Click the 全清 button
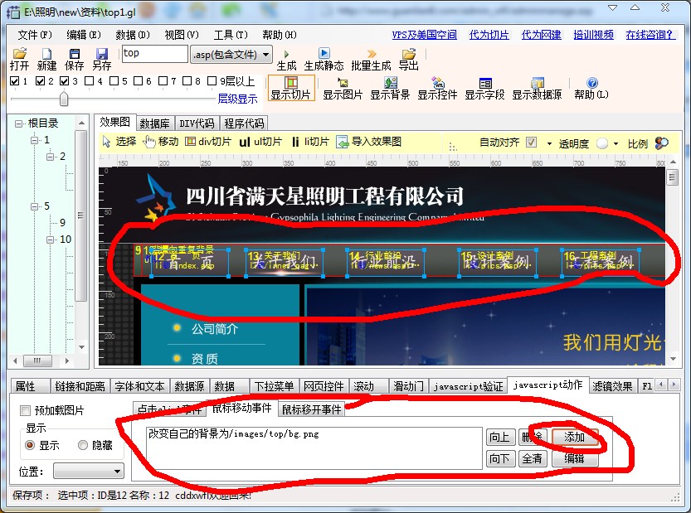The width and height of the screenshot is (691, 513). tap(533, 458)
